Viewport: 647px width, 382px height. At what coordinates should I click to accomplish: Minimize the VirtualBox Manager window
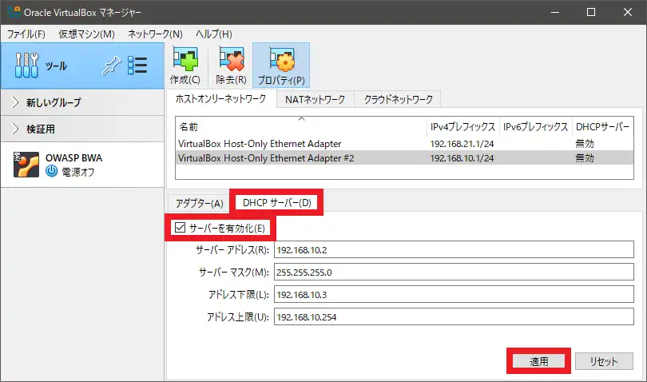[x=555, y=12]
